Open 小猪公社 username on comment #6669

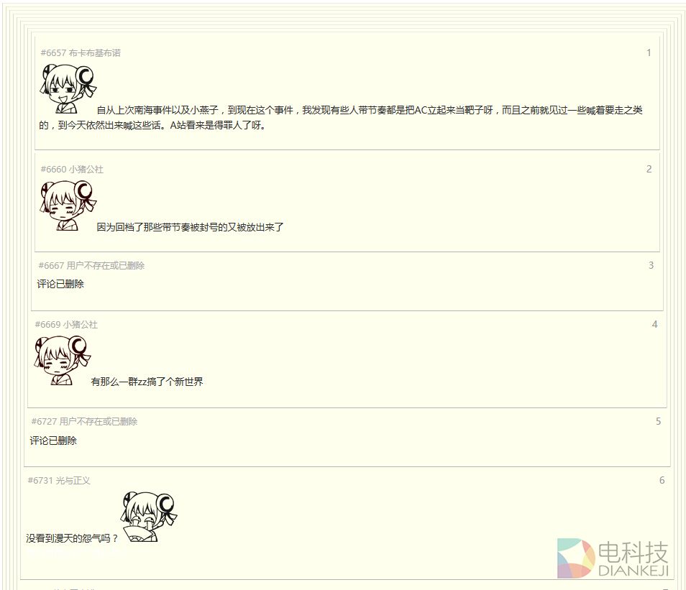(80, 325)
